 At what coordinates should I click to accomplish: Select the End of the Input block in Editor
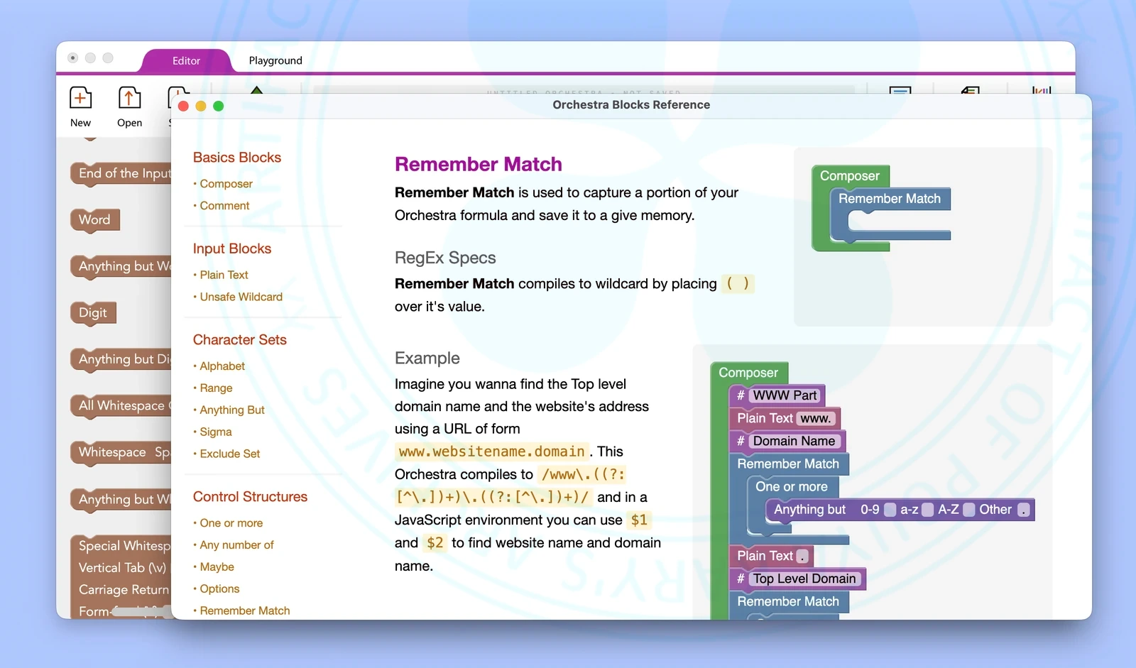point(122,174)
